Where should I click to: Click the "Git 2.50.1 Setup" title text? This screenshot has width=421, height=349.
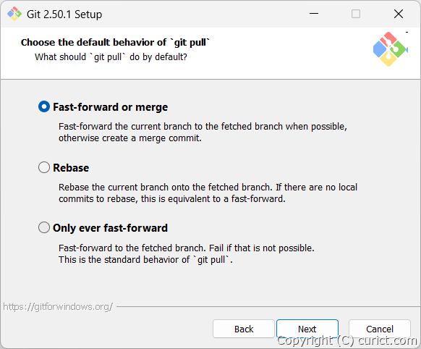click(64, 14)
